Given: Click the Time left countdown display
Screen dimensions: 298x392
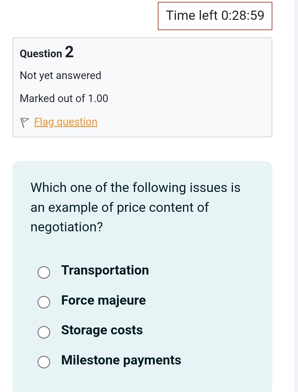Looking at the screenshot, I should (x=215, y=15).
